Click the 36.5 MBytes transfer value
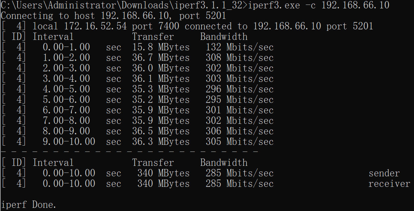The height and width of the screenshot is (211, 414). (x=161, y=132)
